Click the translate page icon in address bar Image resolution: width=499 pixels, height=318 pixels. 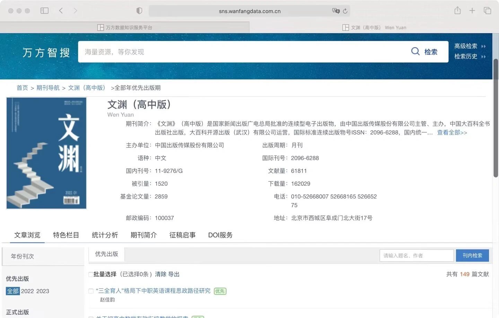click(x=336, y=11)
